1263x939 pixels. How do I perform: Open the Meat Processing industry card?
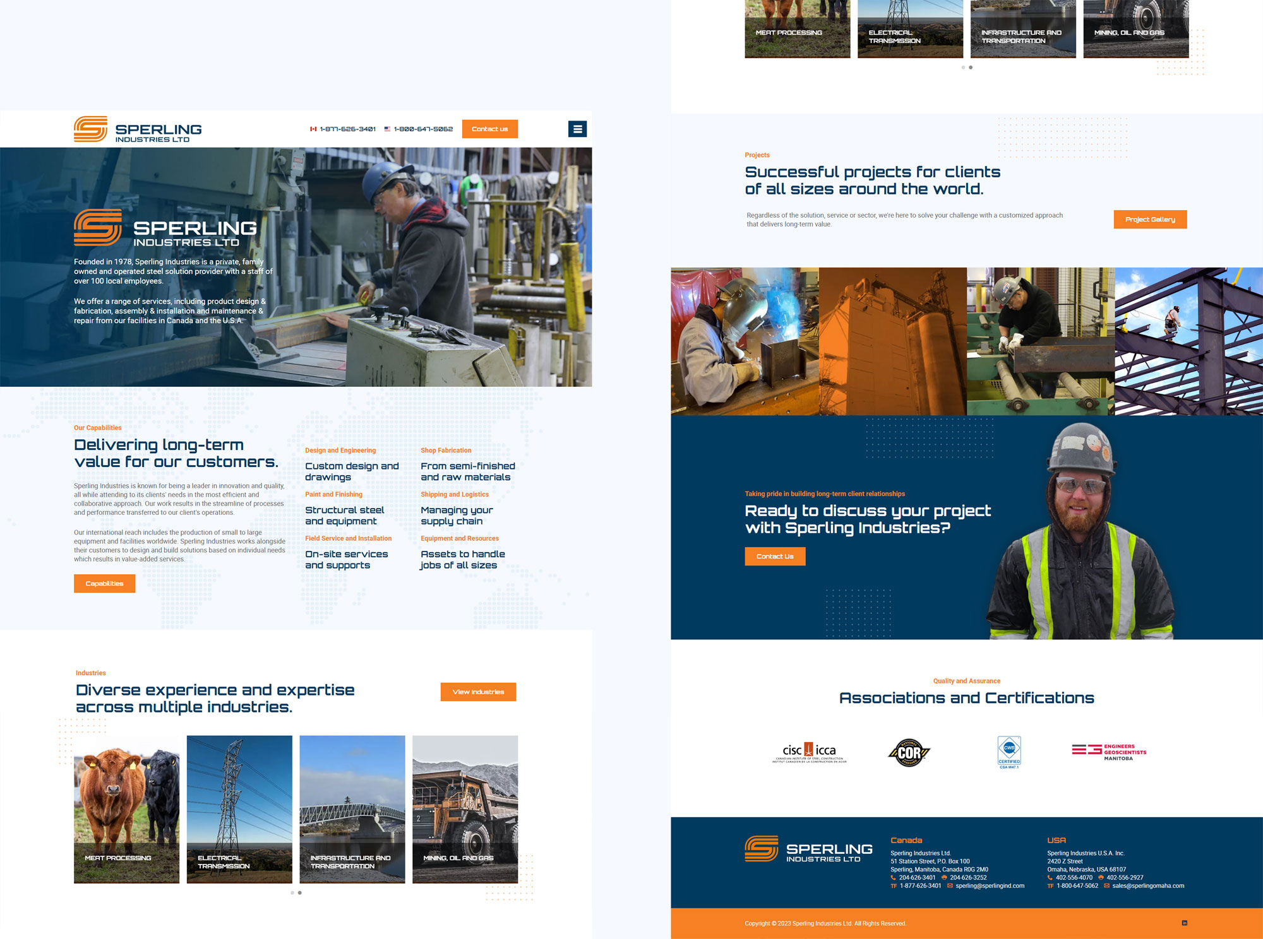126,809
